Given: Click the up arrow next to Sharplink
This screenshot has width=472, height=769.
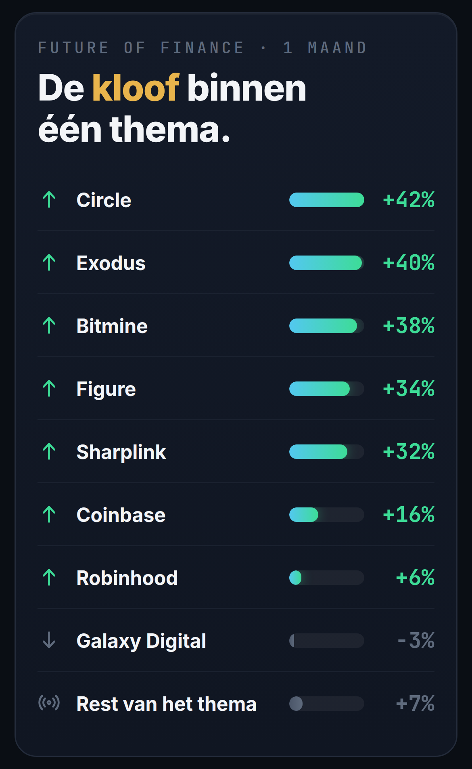Looking at the screenshot, I should (49, 452).
